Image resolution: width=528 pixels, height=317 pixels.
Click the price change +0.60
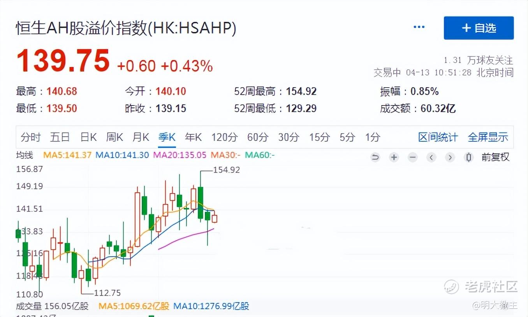[x=136, y=66]
